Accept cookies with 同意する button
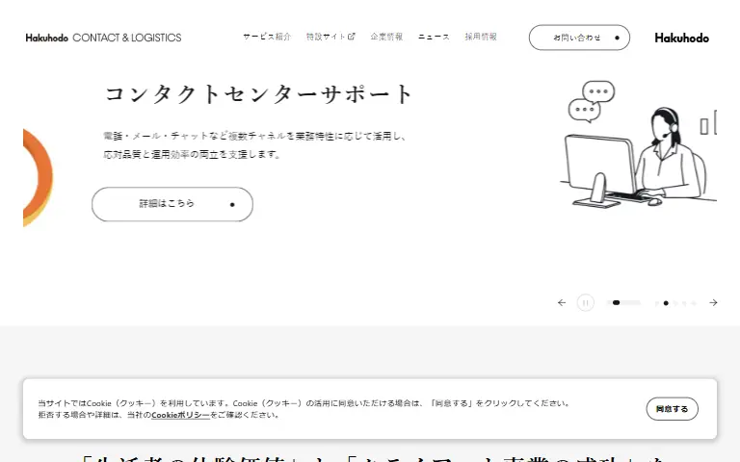Screen dimensions: 740x462 pos(672,409)
